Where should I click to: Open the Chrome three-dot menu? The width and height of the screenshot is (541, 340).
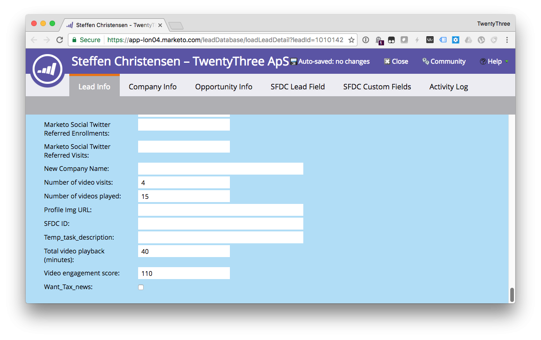click(x=507, y=40)
